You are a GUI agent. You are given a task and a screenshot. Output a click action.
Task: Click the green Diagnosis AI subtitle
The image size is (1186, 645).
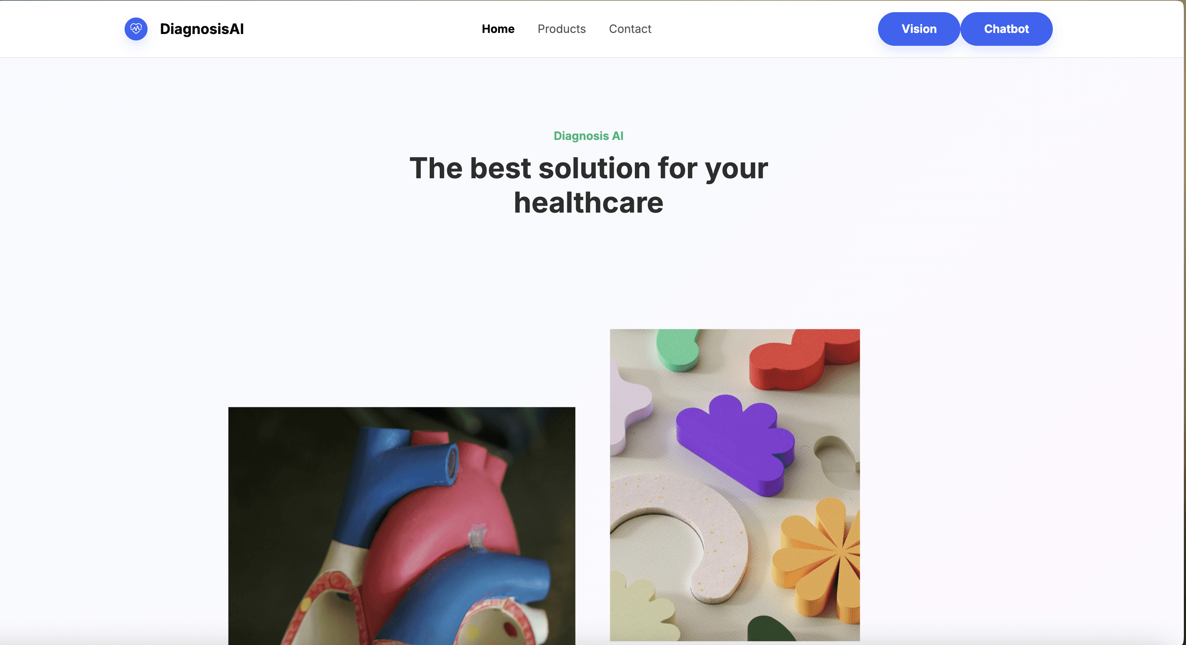[588, 136]
